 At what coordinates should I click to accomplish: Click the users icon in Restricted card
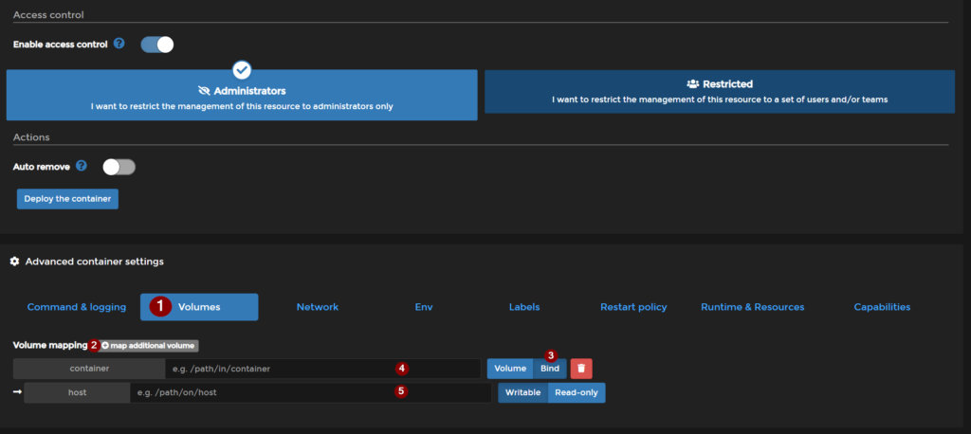pyautogui.click(x=692, y=84)
